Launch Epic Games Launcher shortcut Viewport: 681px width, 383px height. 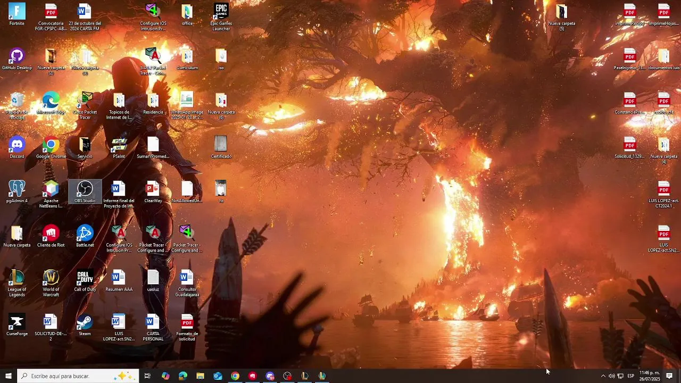(x=221, y=17)
